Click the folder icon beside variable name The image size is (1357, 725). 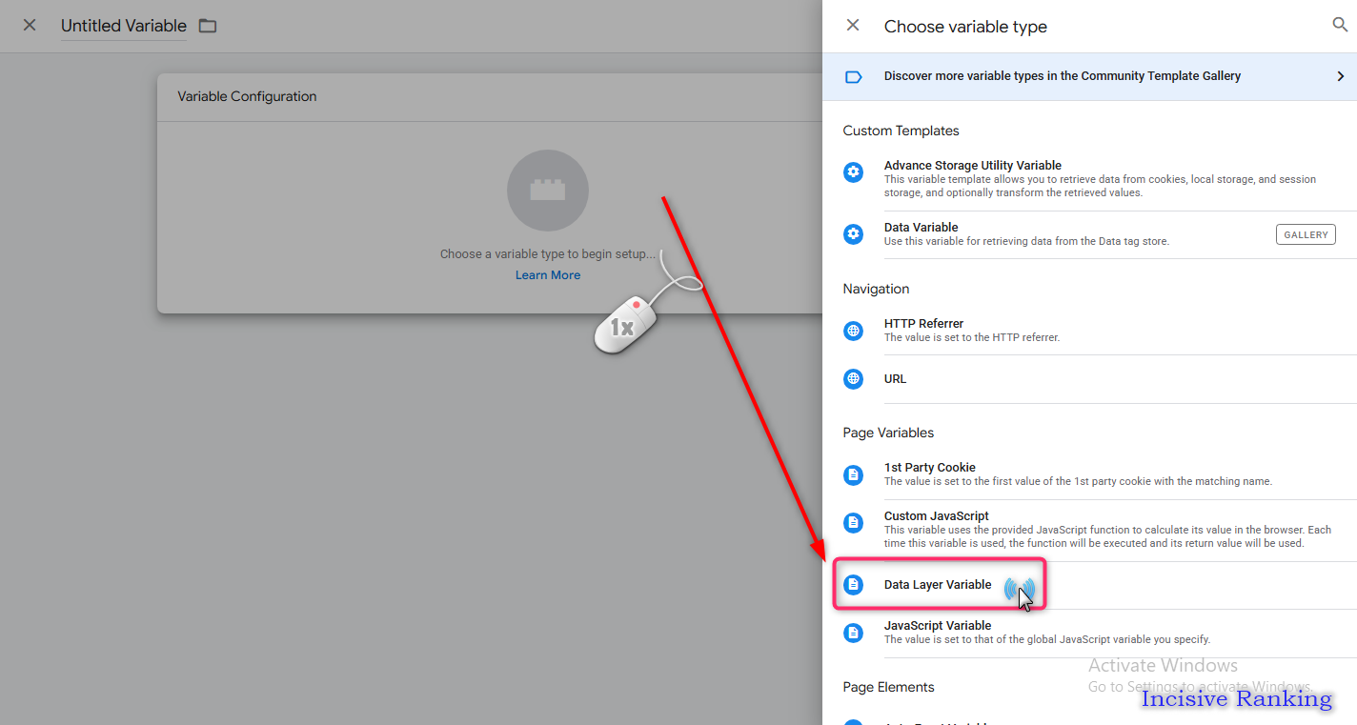click(208, 26)
